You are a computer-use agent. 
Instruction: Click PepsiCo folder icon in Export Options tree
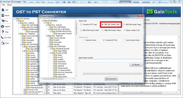tap(56, 75)
